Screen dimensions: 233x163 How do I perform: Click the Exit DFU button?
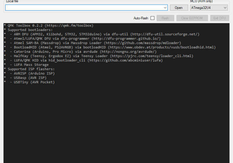click(220, 18)
